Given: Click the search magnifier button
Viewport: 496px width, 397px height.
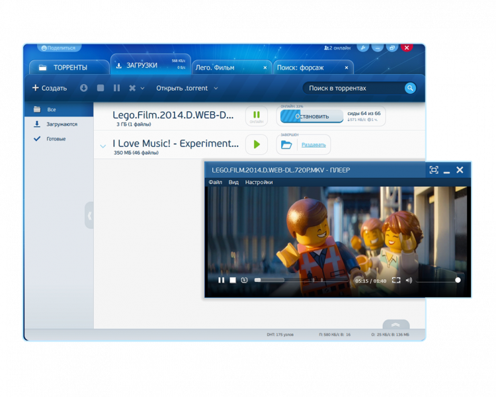Looking at the screenshot, I should pyautogui.click(x=410, y=88).
